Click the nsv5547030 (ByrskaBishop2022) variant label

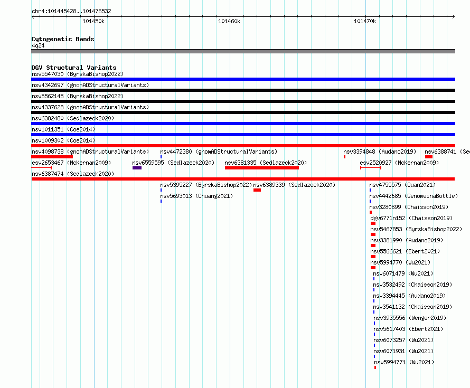[78, 74]
